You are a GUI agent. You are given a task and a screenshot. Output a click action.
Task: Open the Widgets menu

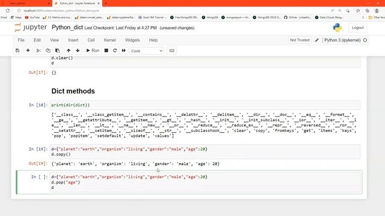132,40
